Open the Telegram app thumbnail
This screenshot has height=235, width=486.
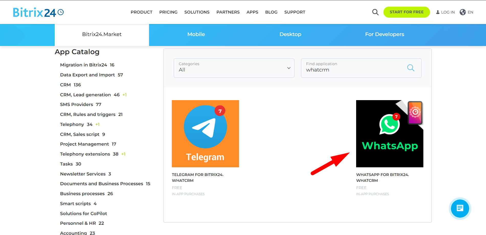coord(205,134)
